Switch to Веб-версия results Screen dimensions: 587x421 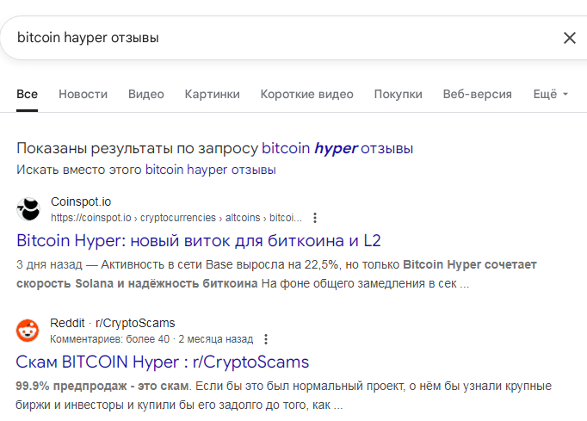tap(477, 94)
